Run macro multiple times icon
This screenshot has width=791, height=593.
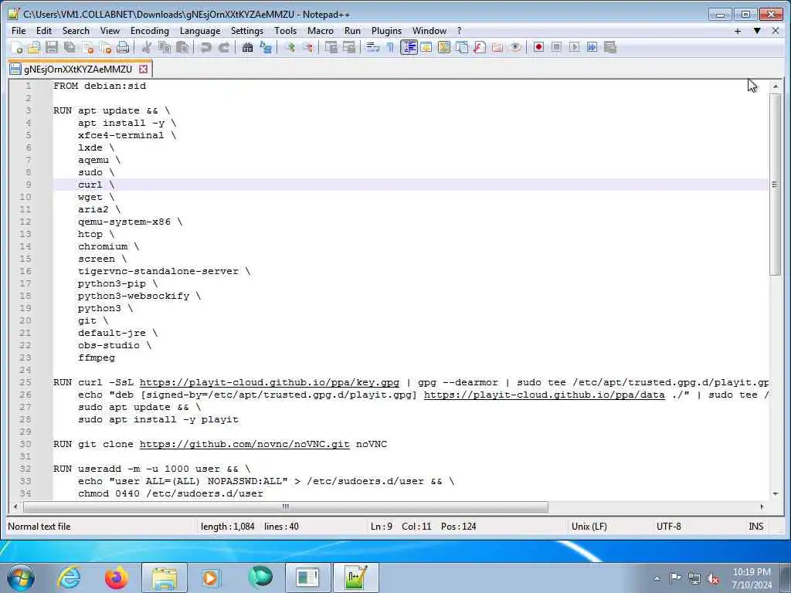pos(592,47)
